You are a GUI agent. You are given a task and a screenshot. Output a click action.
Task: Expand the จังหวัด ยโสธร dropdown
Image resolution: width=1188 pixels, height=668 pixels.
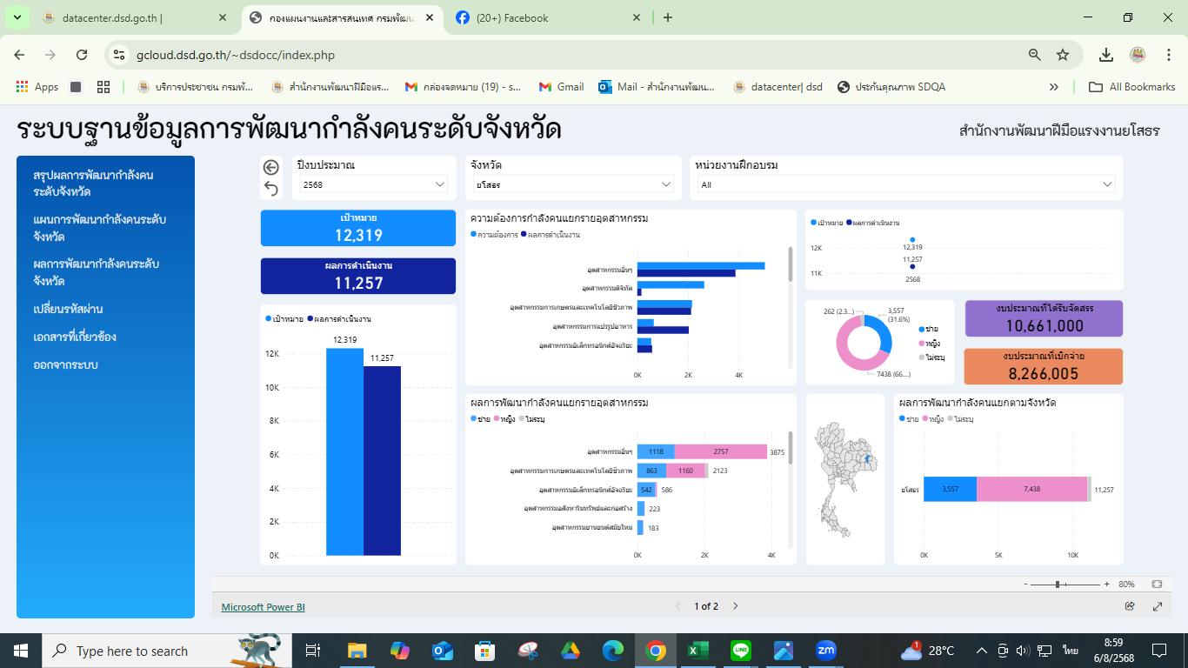pos(571,184)
